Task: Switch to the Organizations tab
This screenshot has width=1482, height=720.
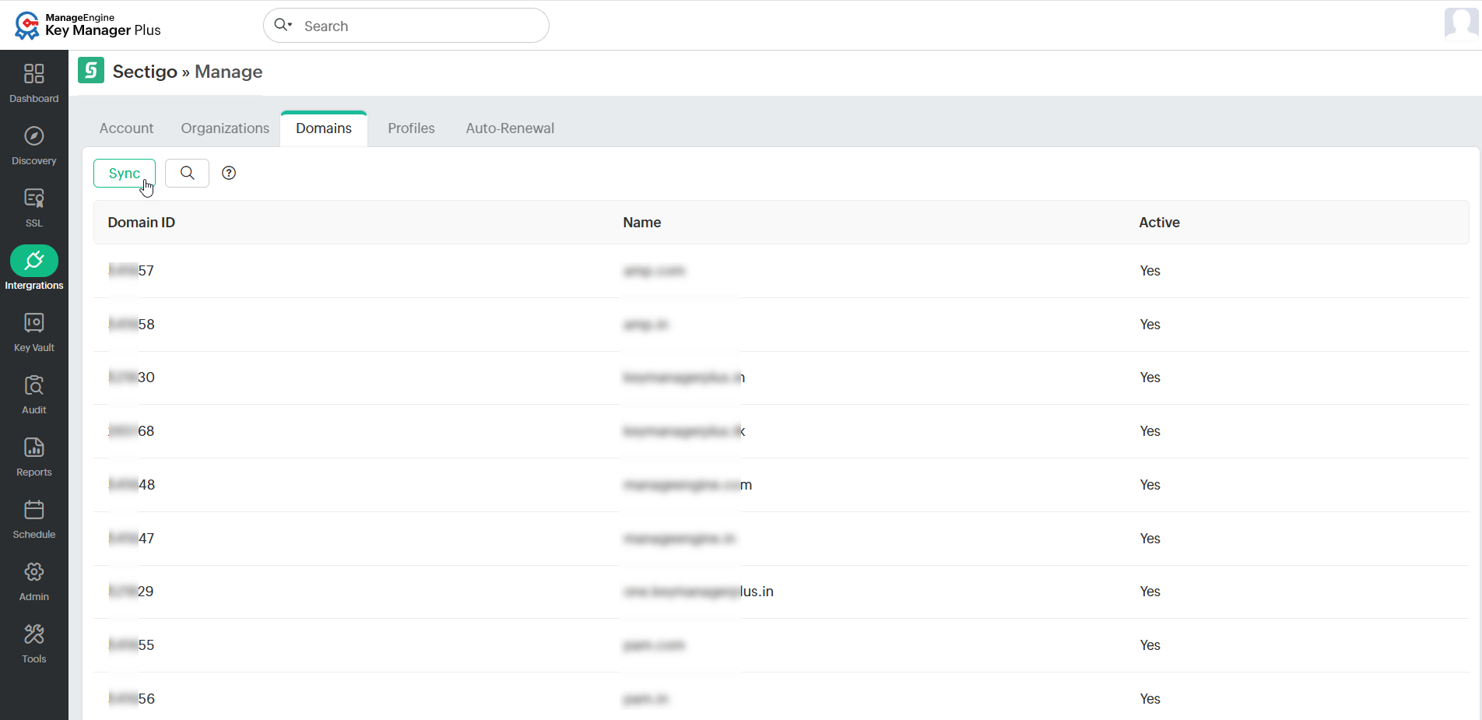Action: [225, 128]
